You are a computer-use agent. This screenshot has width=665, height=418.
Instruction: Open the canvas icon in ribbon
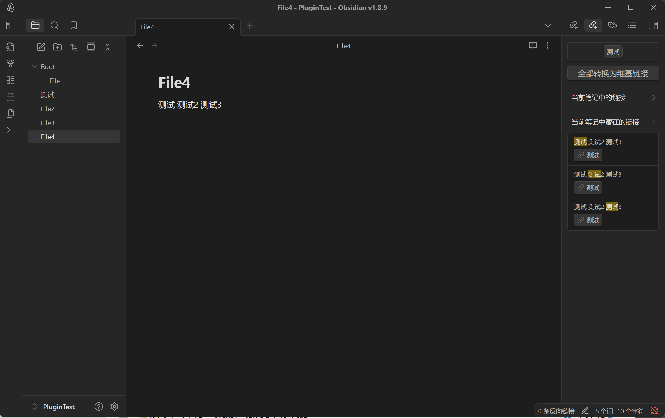click(x=10, y=80)
